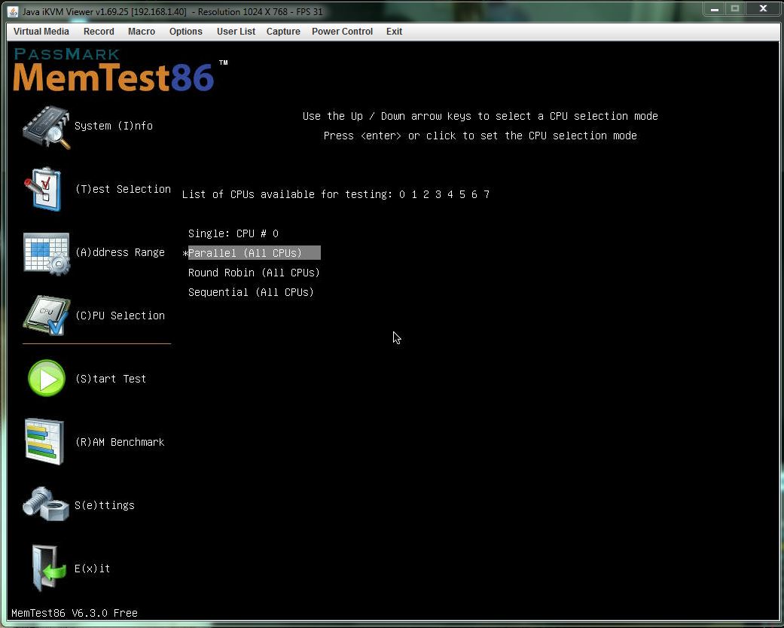The width and height of the screenshot is (784, 628).
Task: Open the Power Control menu
Action: [342, 32]
